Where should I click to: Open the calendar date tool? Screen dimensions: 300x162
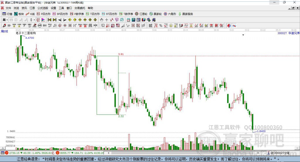128,20
